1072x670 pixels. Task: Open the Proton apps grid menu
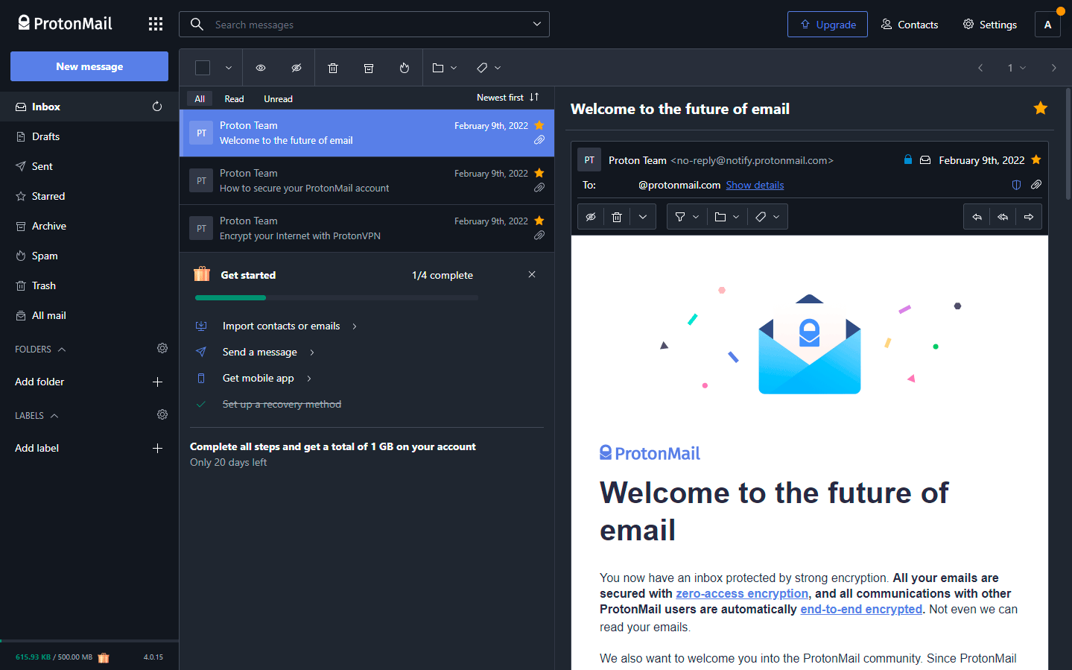(x=155, y=25)
